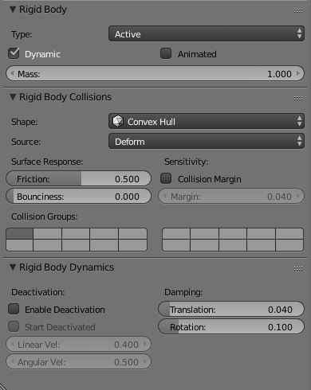Open the Source dropdown showing Deform
The width and height of the screenshot is (311, 390).
pyautogui.click(x=207, y=141)
